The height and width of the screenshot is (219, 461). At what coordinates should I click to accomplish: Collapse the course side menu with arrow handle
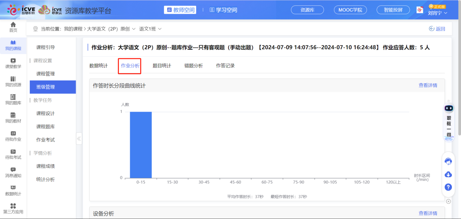pyautogui.click(x=79, y=139)
